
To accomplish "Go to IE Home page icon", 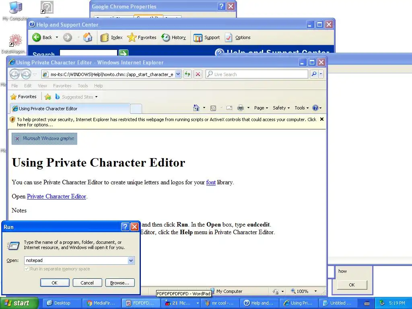I will (x=196, y=108).
